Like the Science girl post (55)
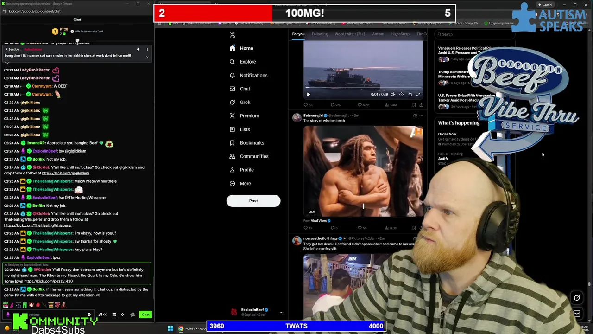This screenshot has height=334, width=593. click(x=363, y=228)
